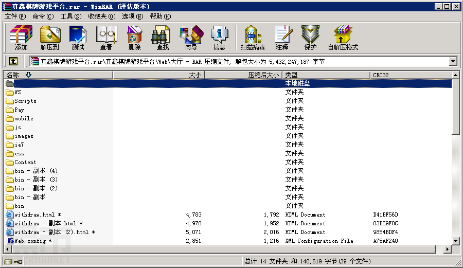Open the address bar path dropdown
463x268 pixels.
(x=453, y=61)
